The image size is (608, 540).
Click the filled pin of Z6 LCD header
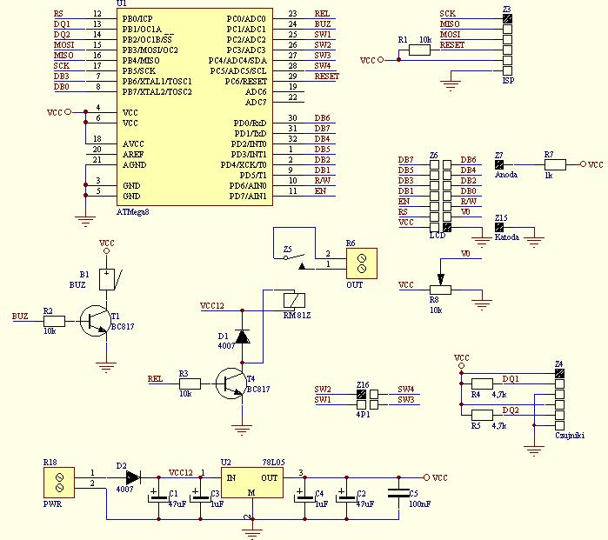[447, 227]
